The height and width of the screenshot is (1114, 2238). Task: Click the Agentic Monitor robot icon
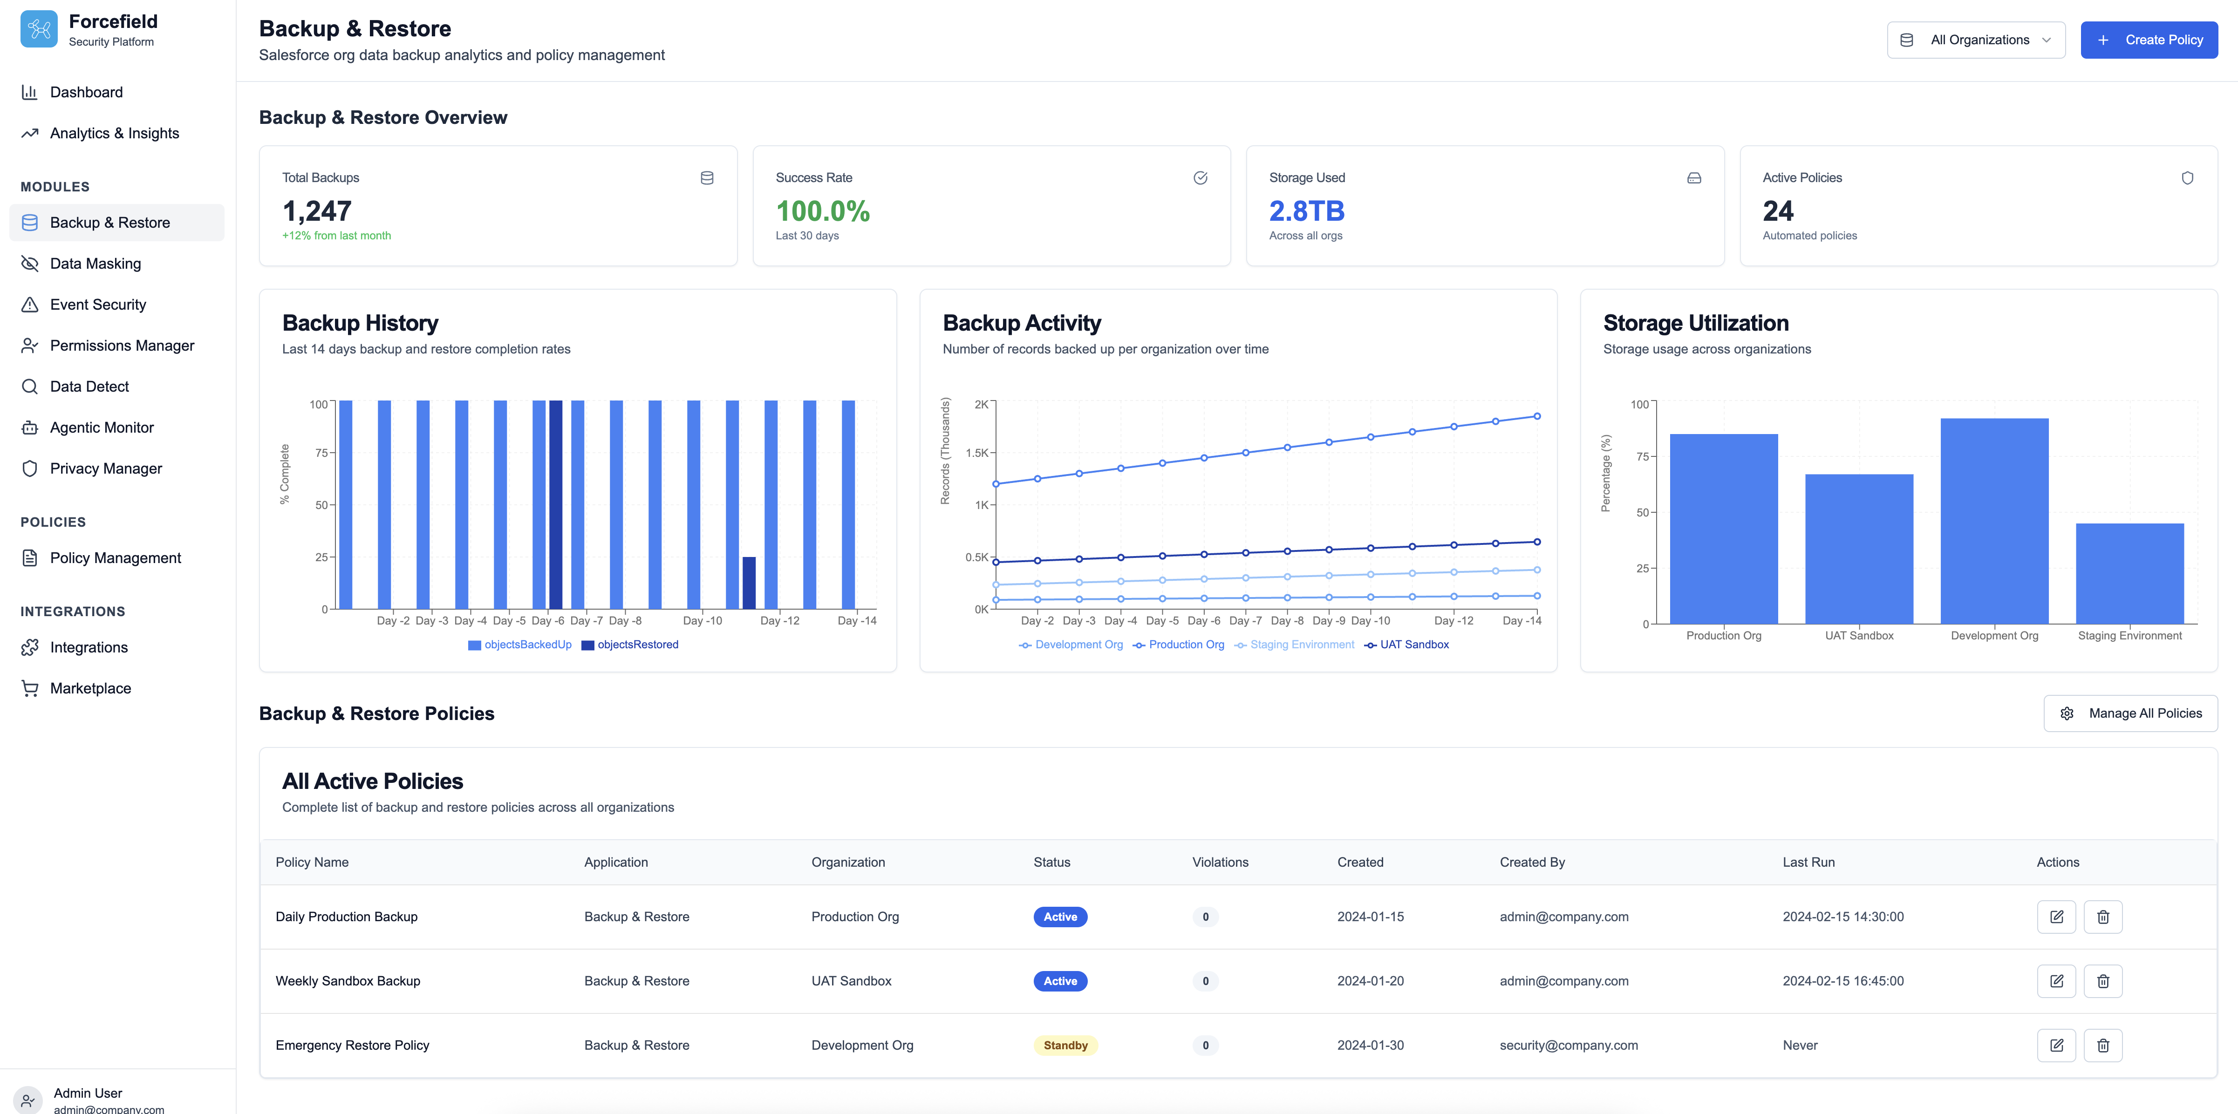click(29, 427)
